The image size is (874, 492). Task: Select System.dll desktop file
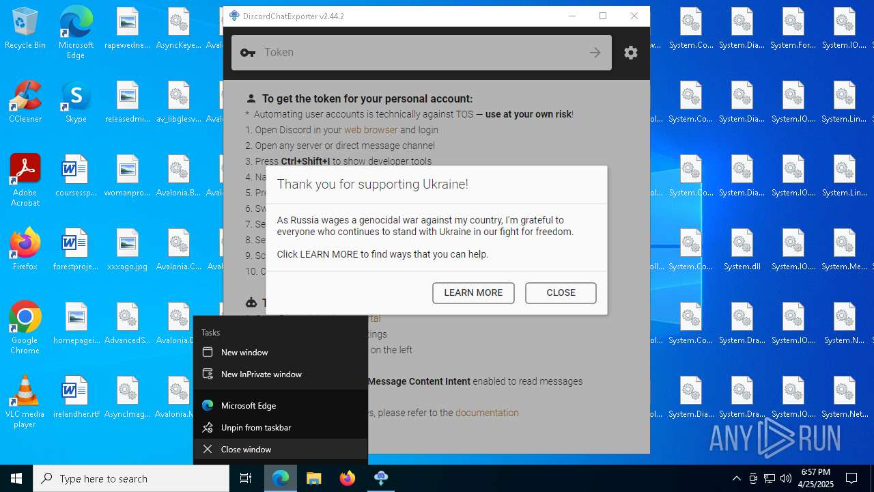tap(742, 249)
